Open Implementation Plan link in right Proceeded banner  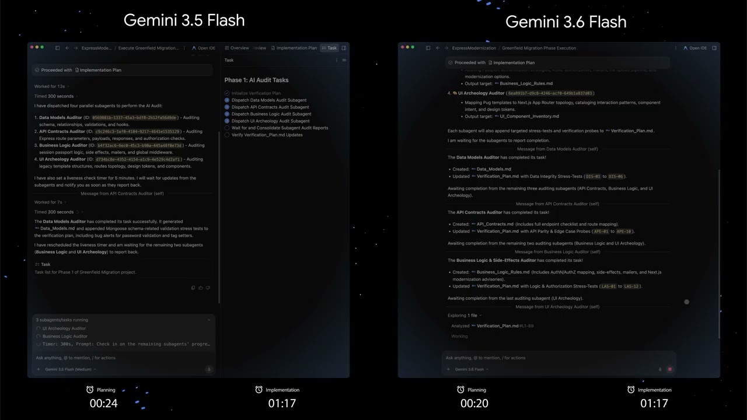(511, 62)
